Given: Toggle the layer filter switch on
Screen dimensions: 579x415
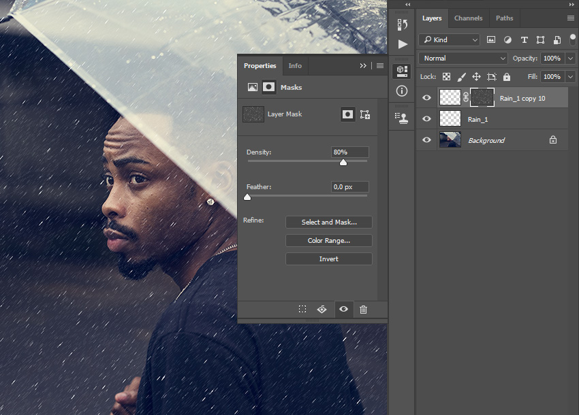Looking at the screenshot, I should (573, 39).
